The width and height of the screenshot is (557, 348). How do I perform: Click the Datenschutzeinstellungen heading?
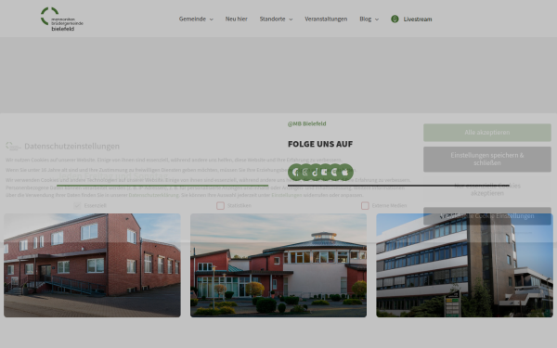click(71, 146)
